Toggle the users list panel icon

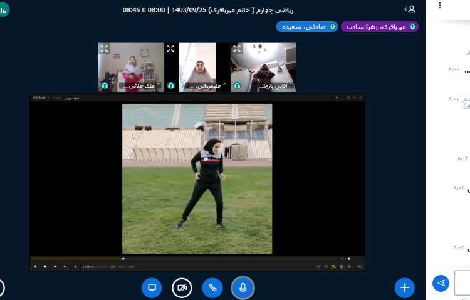point(410,9)
